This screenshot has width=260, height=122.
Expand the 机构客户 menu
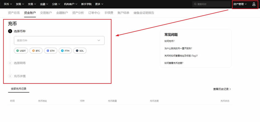point(71,4)
